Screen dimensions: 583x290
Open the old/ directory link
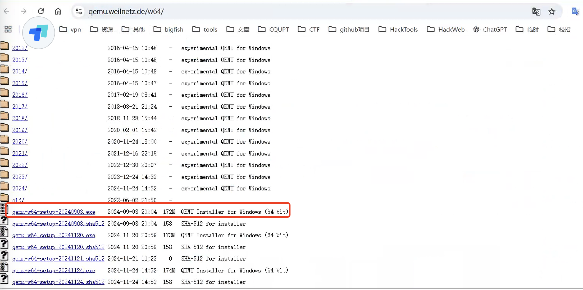18,200
